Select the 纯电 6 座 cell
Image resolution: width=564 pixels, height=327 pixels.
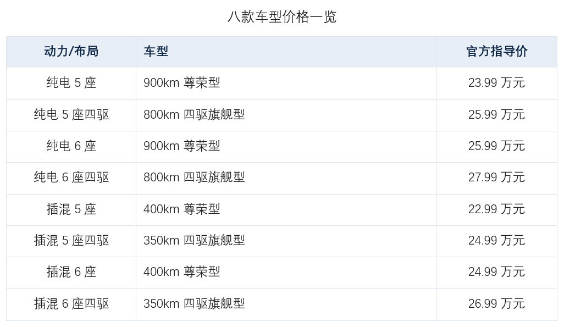(x=71, y=146)
